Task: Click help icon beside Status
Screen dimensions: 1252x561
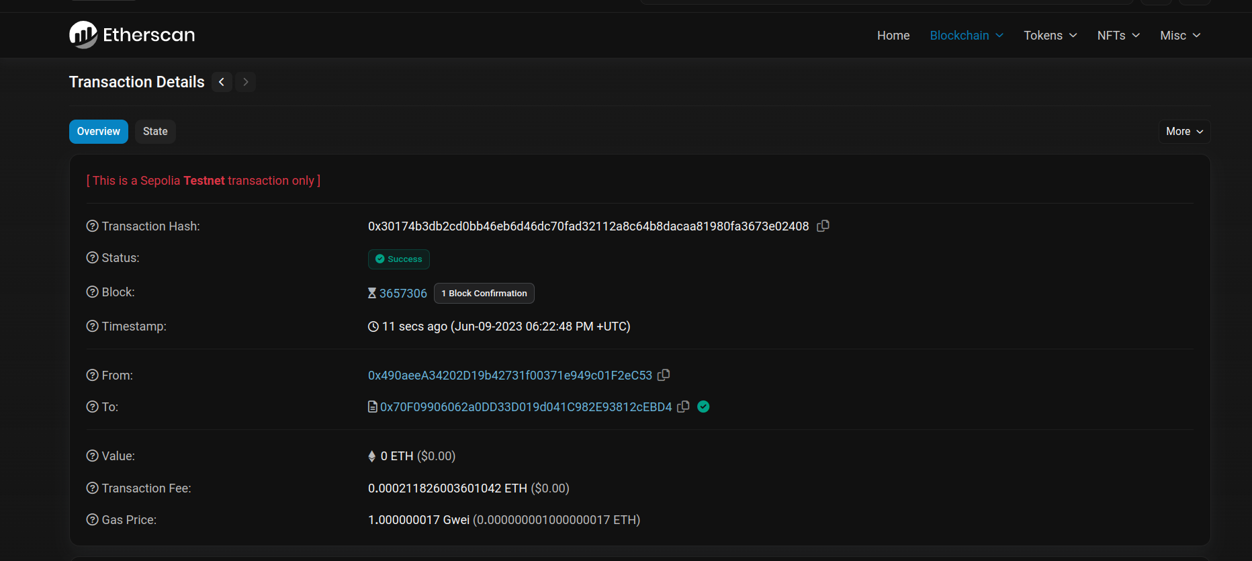Action: [x=93, y=258]
